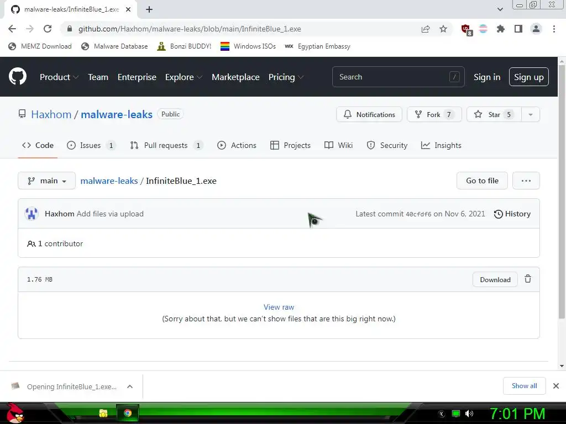Click the malware-leaks breadcrumb link
The width and height of the screenshot is (566, 424).
pos(109,181)
